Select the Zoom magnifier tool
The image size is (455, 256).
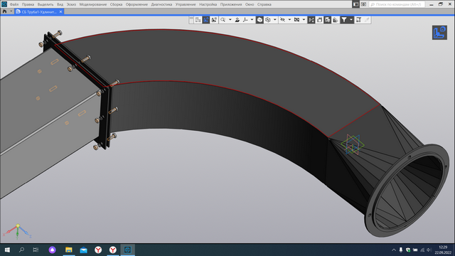(223, 20)
